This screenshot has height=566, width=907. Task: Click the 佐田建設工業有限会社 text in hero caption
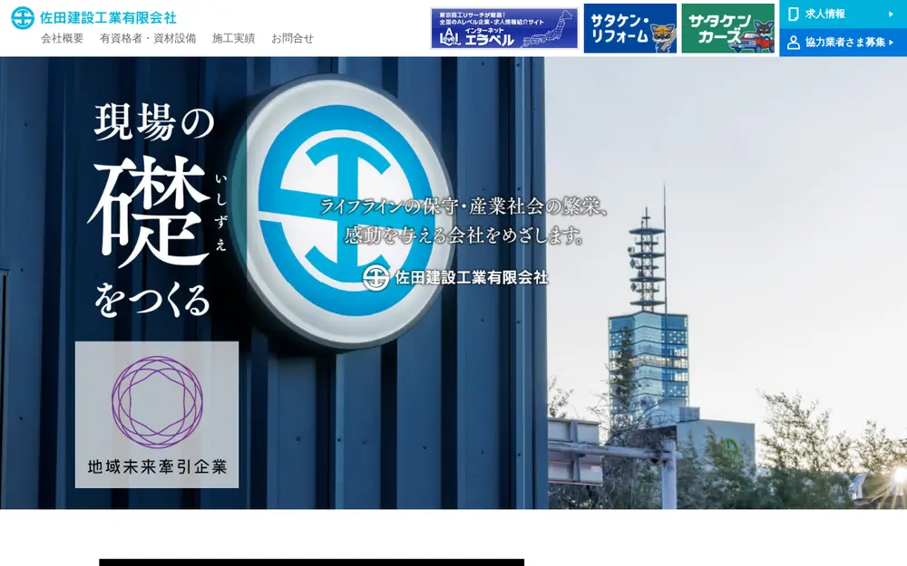point(471,278)
